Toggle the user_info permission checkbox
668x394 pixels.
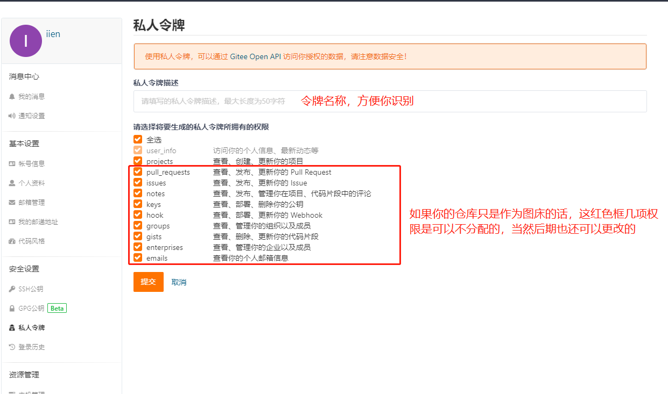click(x=138, y=150)
